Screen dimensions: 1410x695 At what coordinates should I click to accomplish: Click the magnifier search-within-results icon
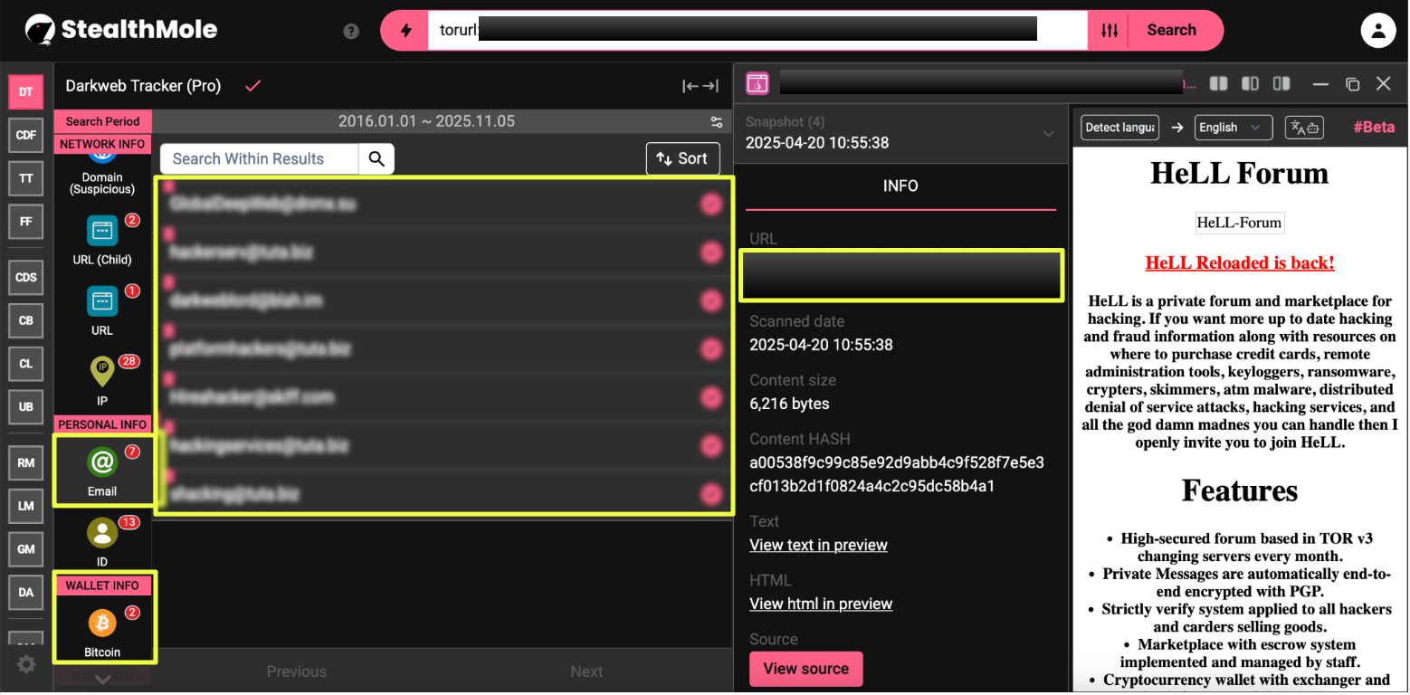tap(376, 159)
